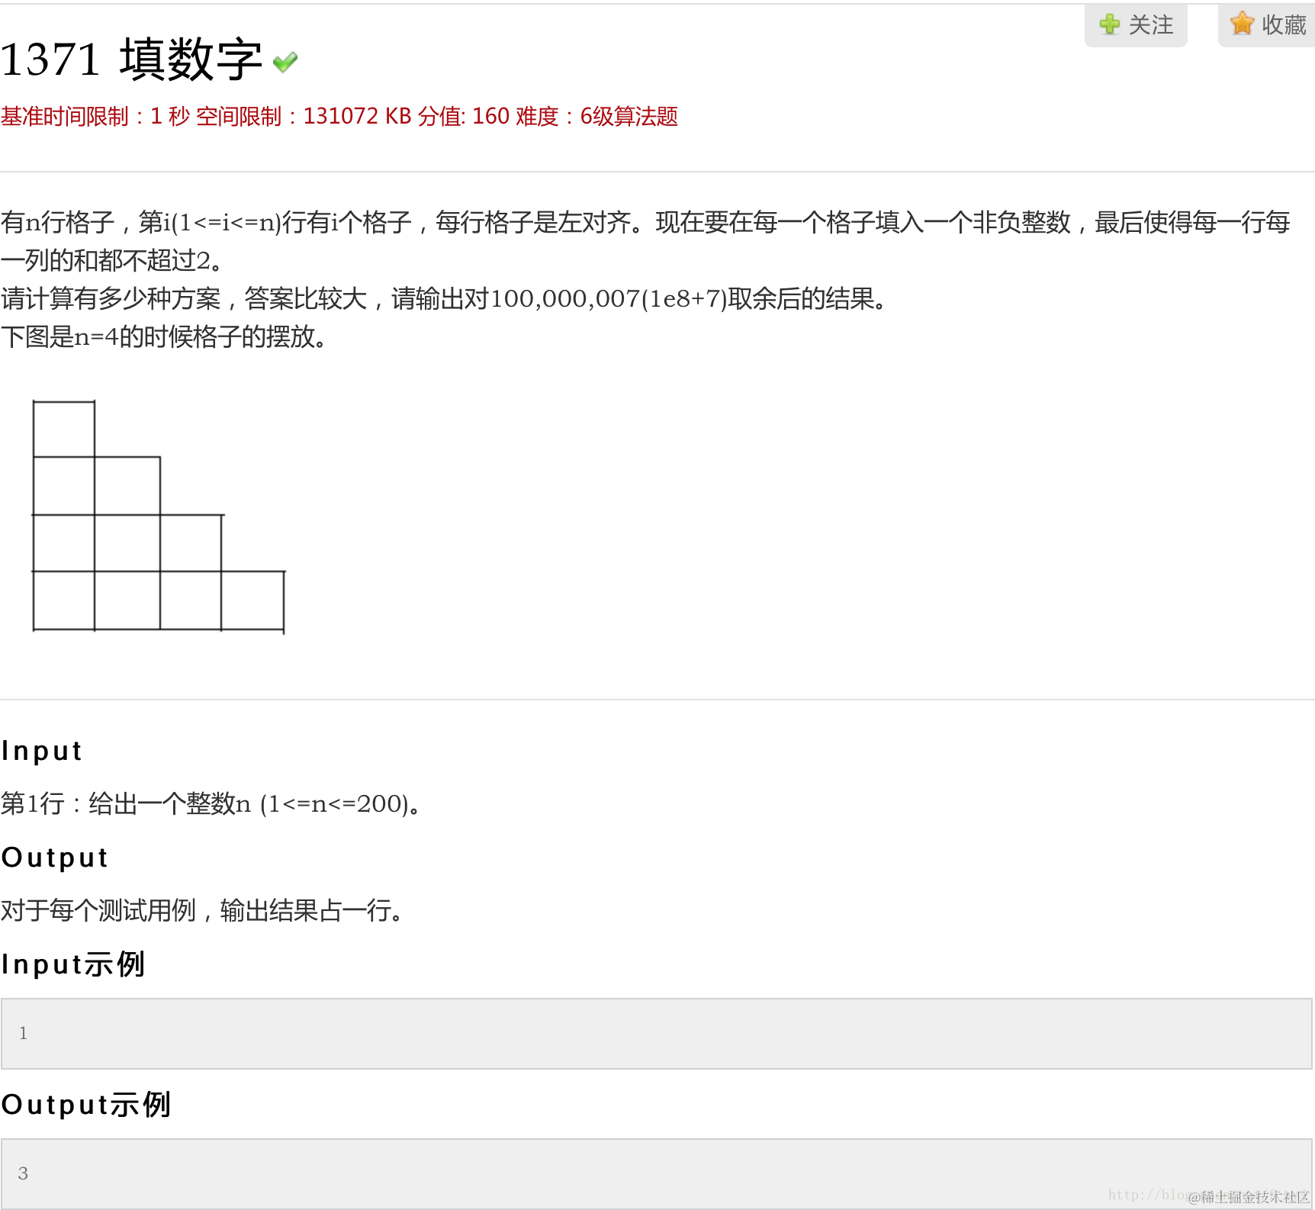Click the 关注 follow button

[1136, 25]
